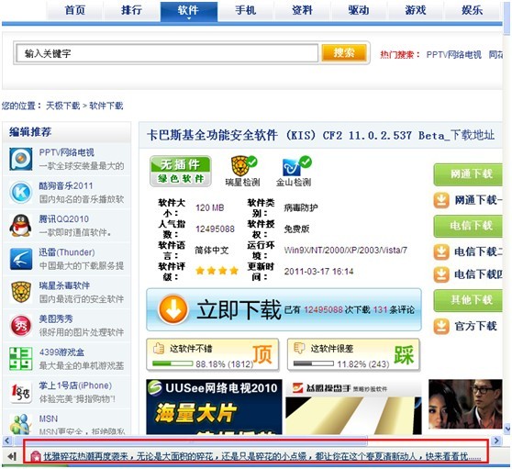This screenshot has width=512, height=469.
Task: Click the green 88.18% rating bar
Action: click(x=173, y=363)
